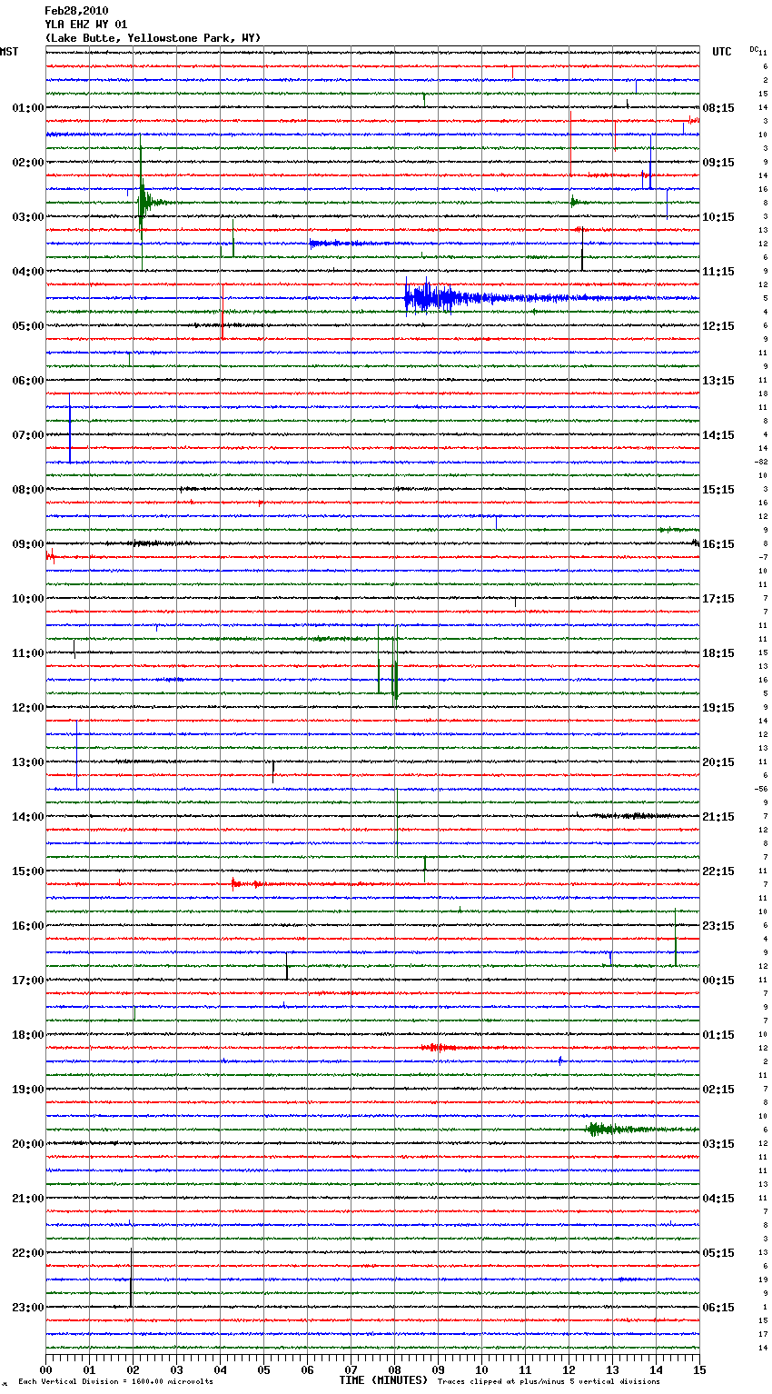
Task: Click the date heading Feb28,2010
Action: 76,11
